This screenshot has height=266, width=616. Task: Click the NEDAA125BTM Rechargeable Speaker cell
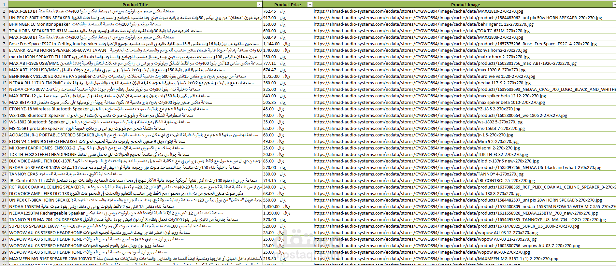[x=135, y=213]
